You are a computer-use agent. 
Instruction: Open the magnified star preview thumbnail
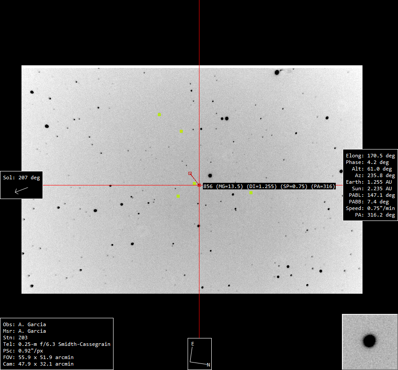coord(370,342)
